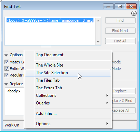Choose The Extras Tab menu entry
Screen dimensions: 140x132
coord(68,88)
